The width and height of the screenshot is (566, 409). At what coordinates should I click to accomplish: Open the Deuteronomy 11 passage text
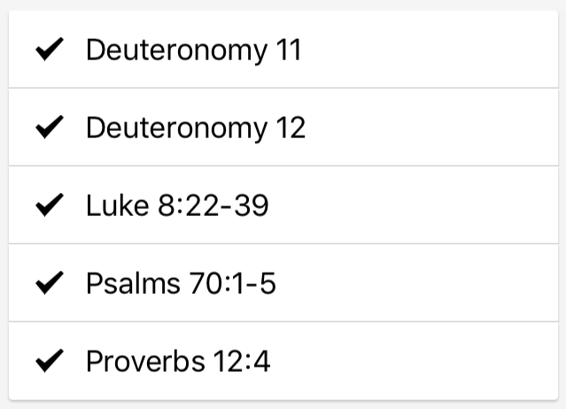point(193,50)
